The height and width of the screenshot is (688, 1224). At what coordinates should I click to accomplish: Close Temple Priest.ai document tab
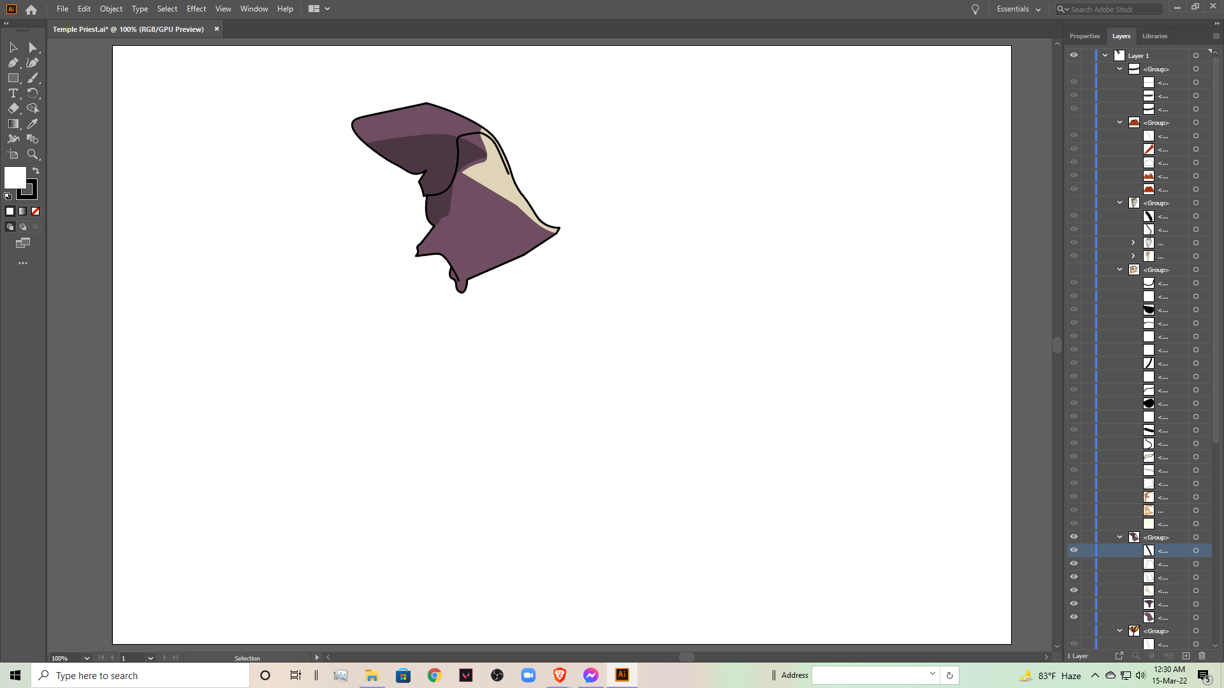point(217,29)
